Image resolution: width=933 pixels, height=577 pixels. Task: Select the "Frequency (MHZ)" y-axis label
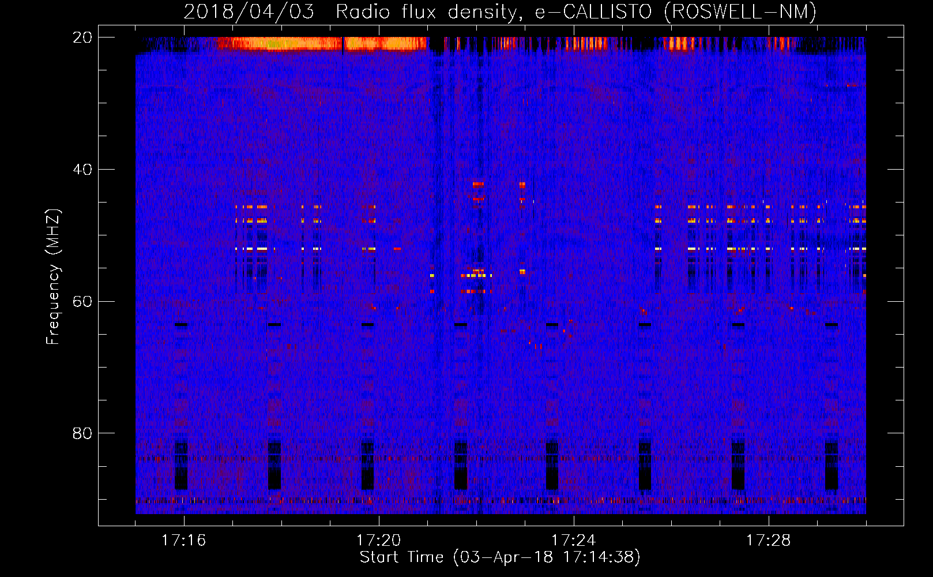53,277
